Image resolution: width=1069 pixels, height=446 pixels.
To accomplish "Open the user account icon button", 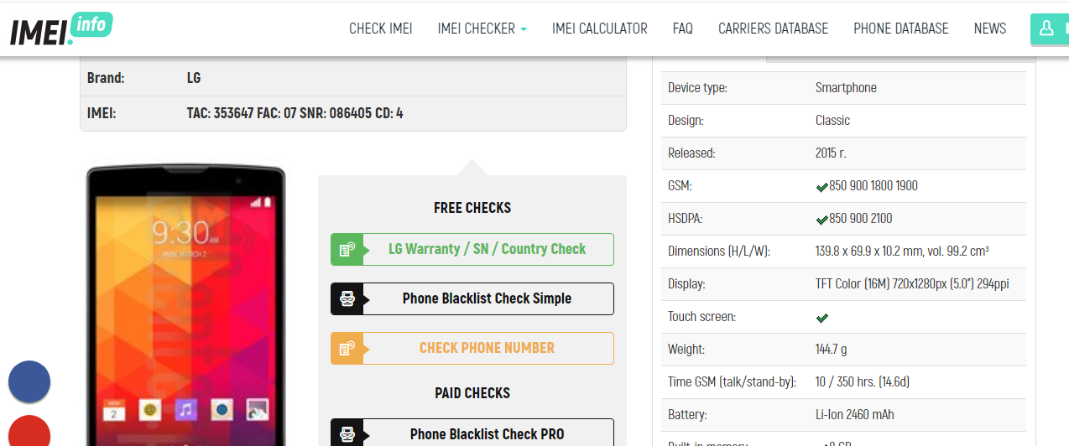I will click(x=1047, y=29).
